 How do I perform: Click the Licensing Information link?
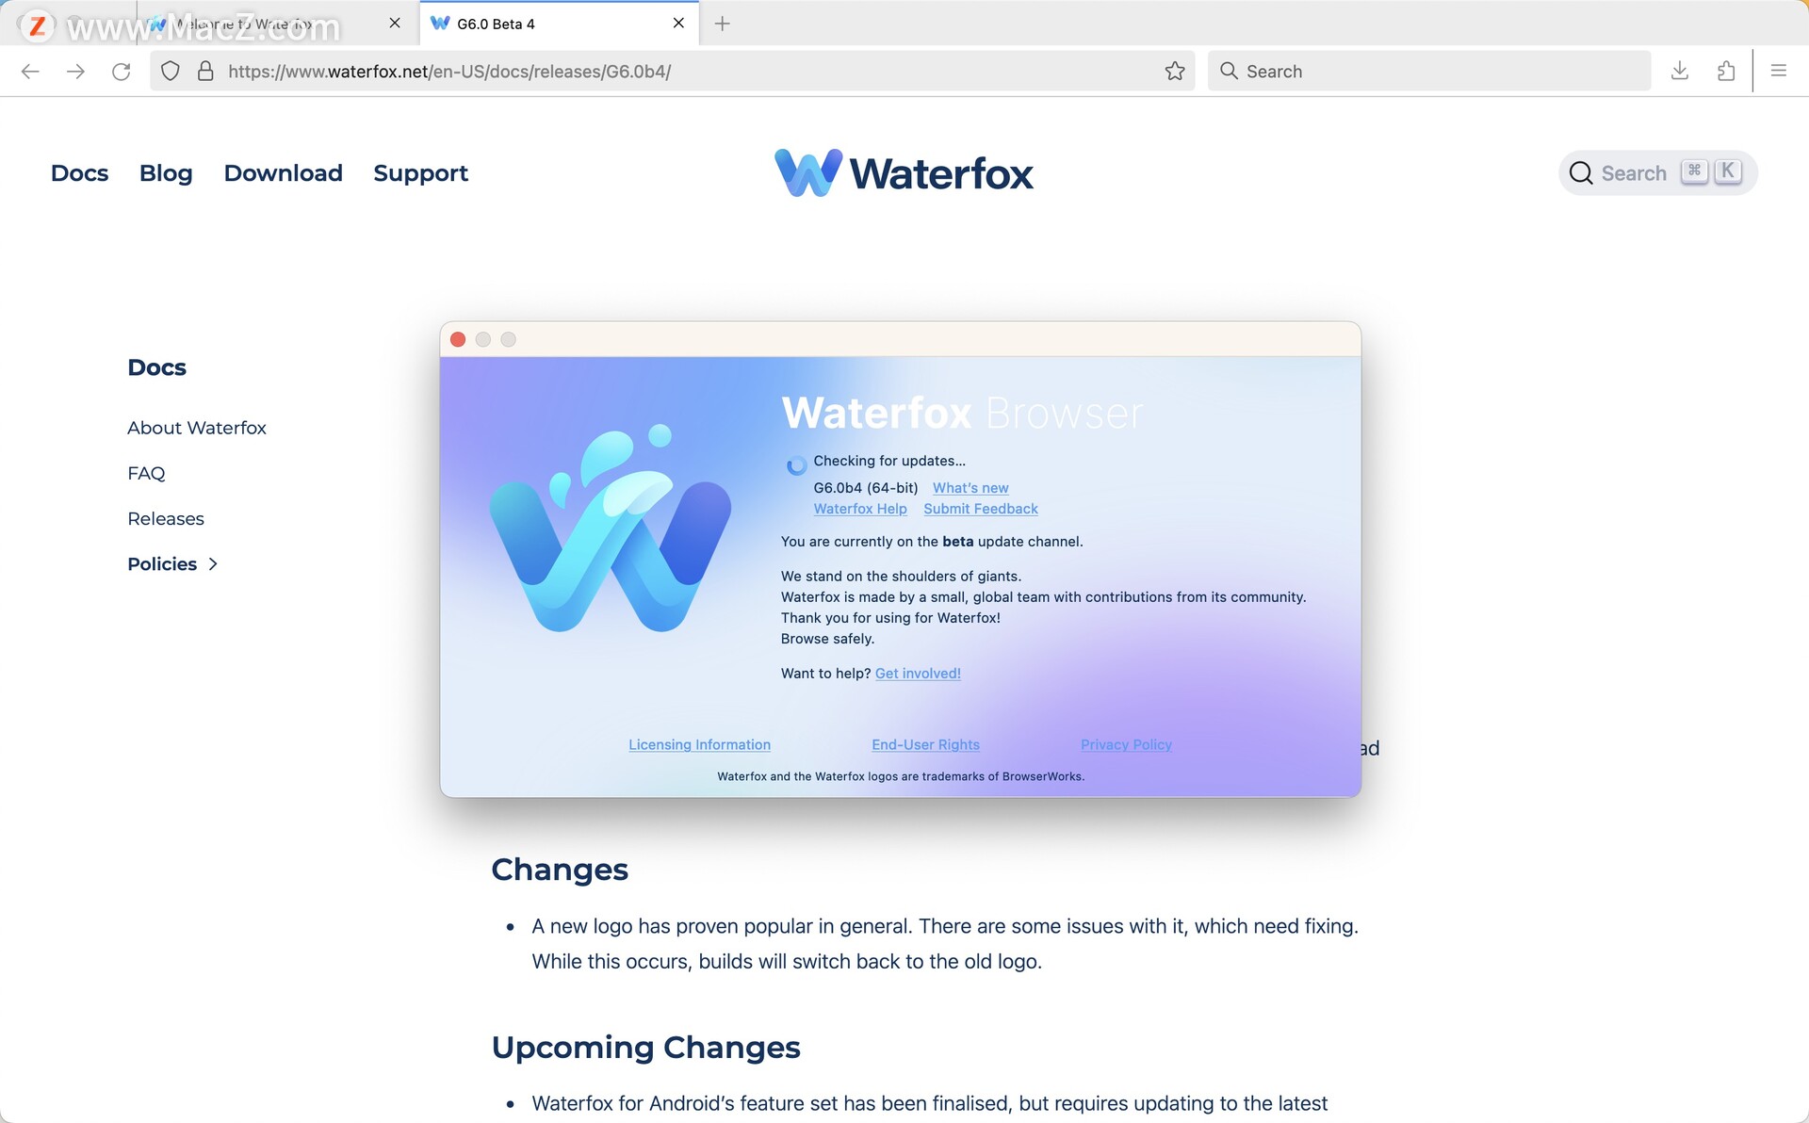point(699,744)
